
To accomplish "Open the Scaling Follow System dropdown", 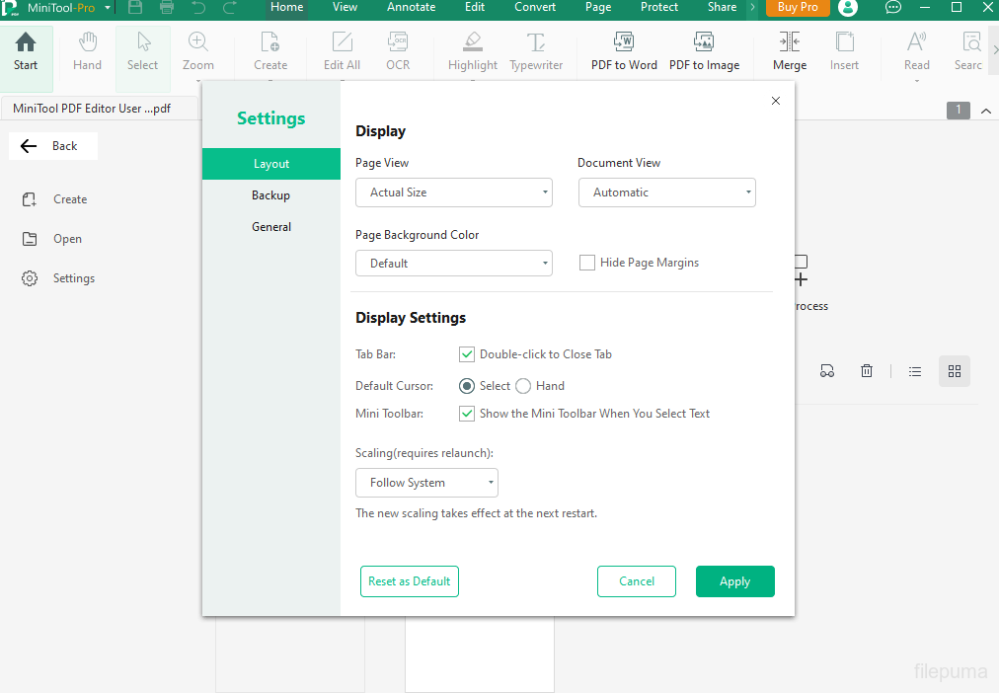I will tap(426, 483).
